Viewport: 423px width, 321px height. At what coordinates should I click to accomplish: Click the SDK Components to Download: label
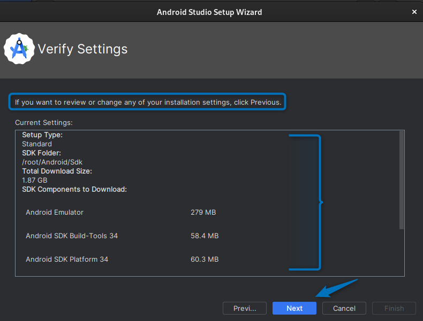point(74,189)
